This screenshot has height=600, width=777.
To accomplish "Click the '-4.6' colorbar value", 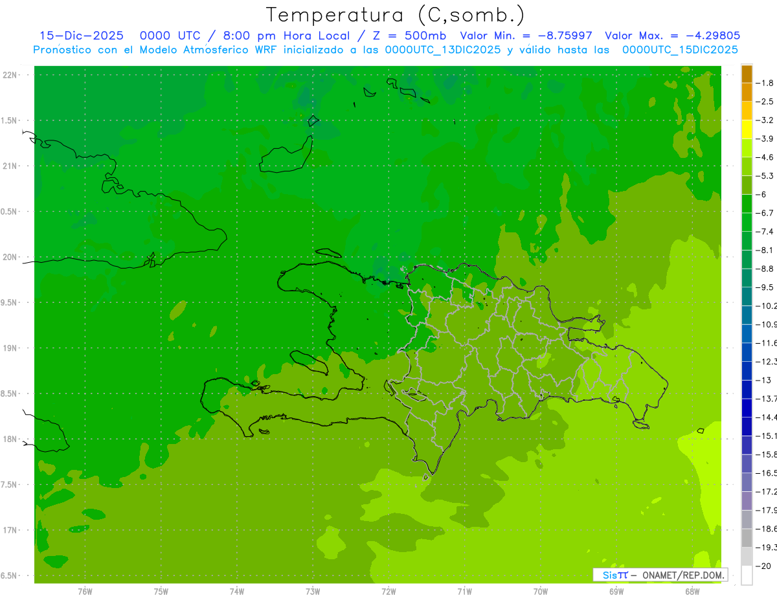I will pos(765,157).
